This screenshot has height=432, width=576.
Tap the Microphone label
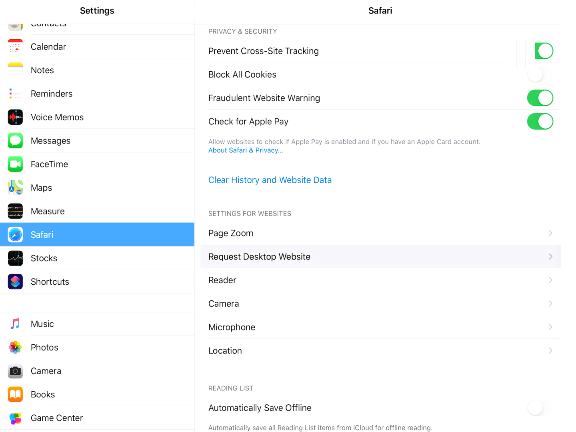(x=232, y=327)
